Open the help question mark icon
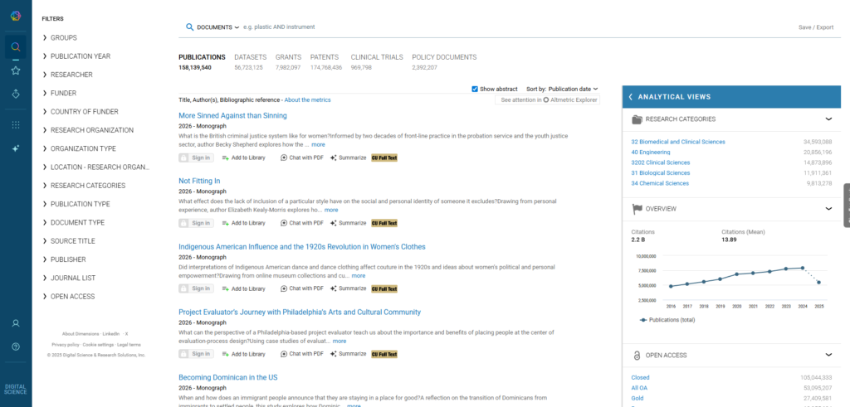 16,346
